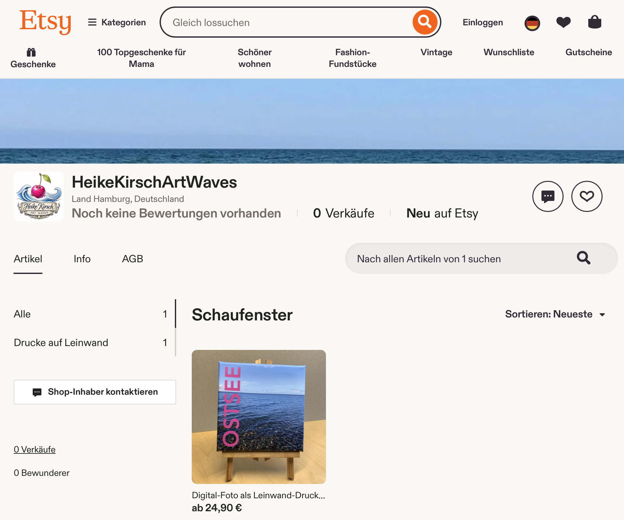Screen dimensions: 624x520
Task: Open the shopping bag cart
Action: (594, 22)
